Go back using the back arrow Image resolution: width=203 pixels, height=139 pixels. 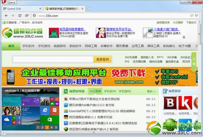pos(6,16)
